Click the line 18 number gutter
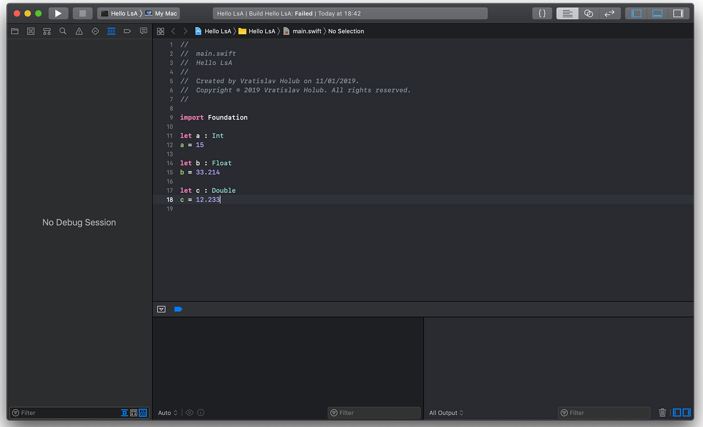The image size is (703, 427). (x=170, y=200)
